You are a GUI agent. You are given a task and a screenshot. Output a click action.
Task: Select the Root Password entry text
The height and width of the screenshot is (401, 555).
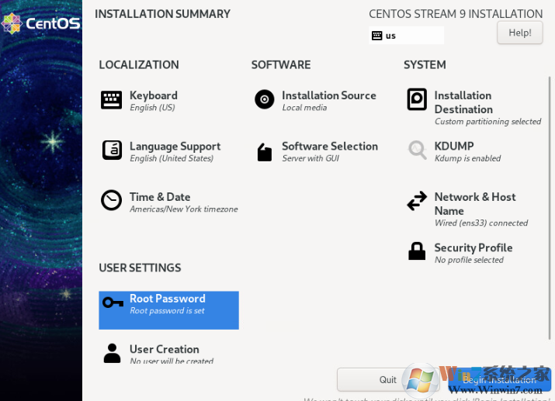pos(168,299)
